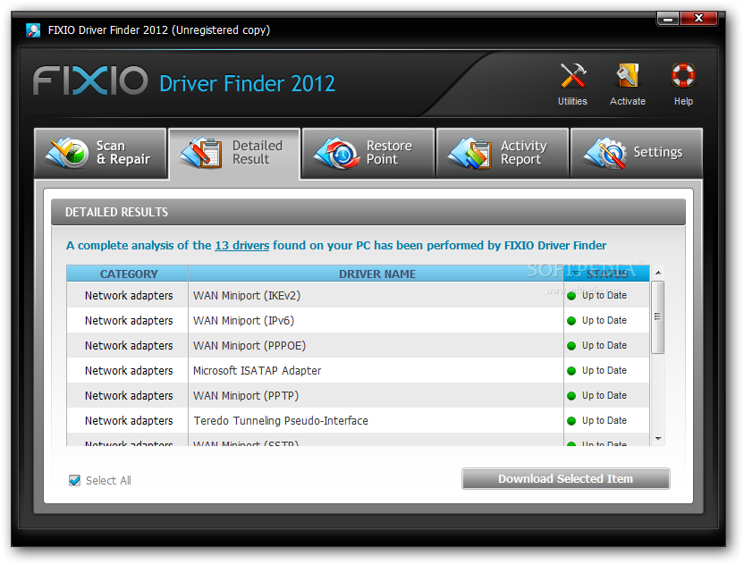Select the Detailed Result tab

click(234, 153)
